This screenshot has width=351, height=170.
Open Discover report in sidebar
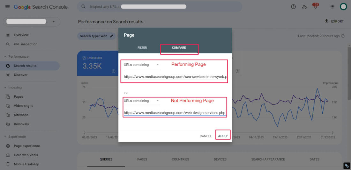point(21,75)
